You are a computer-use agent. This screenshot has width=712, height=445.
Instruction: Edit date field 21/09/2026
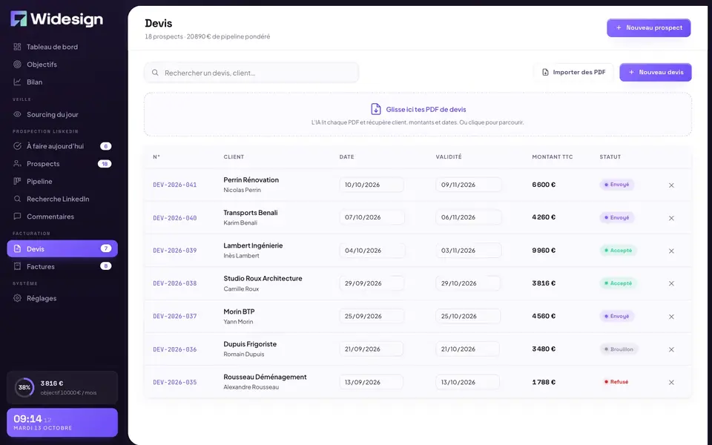(x=372, y=349)
